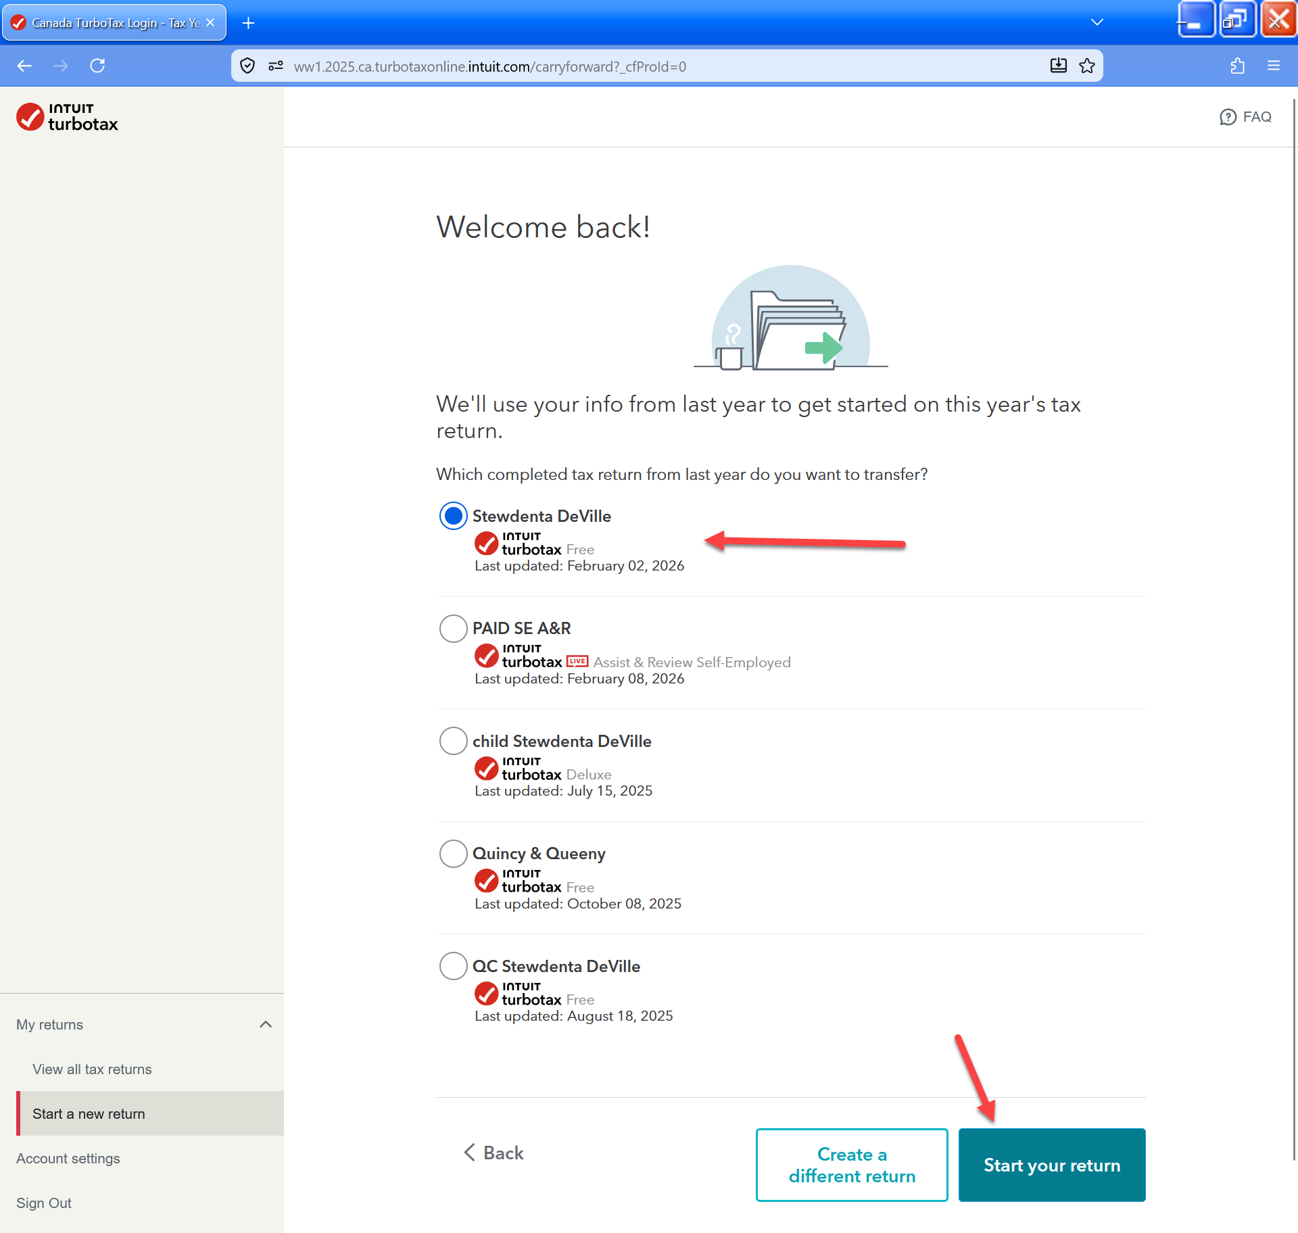Click the Intuit TurboTax logo in sidebar
The width and height of the screenshot is (1298, 1233).
click(67, 117)
